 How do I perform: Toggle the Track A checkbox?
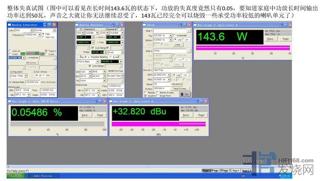pyautogui.click(x=47, y=51)
